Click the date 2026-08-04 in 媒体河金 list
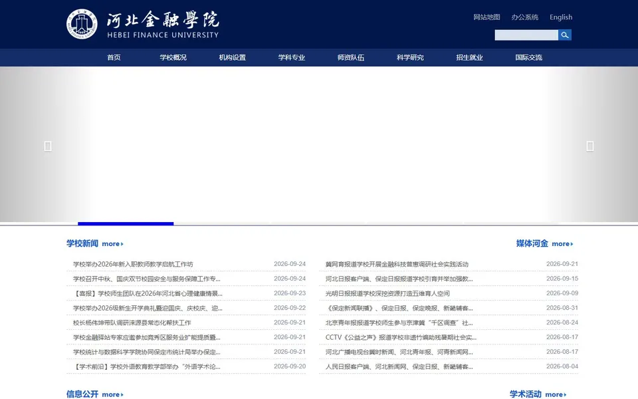638x399 pixels. (x=562, y=366)
